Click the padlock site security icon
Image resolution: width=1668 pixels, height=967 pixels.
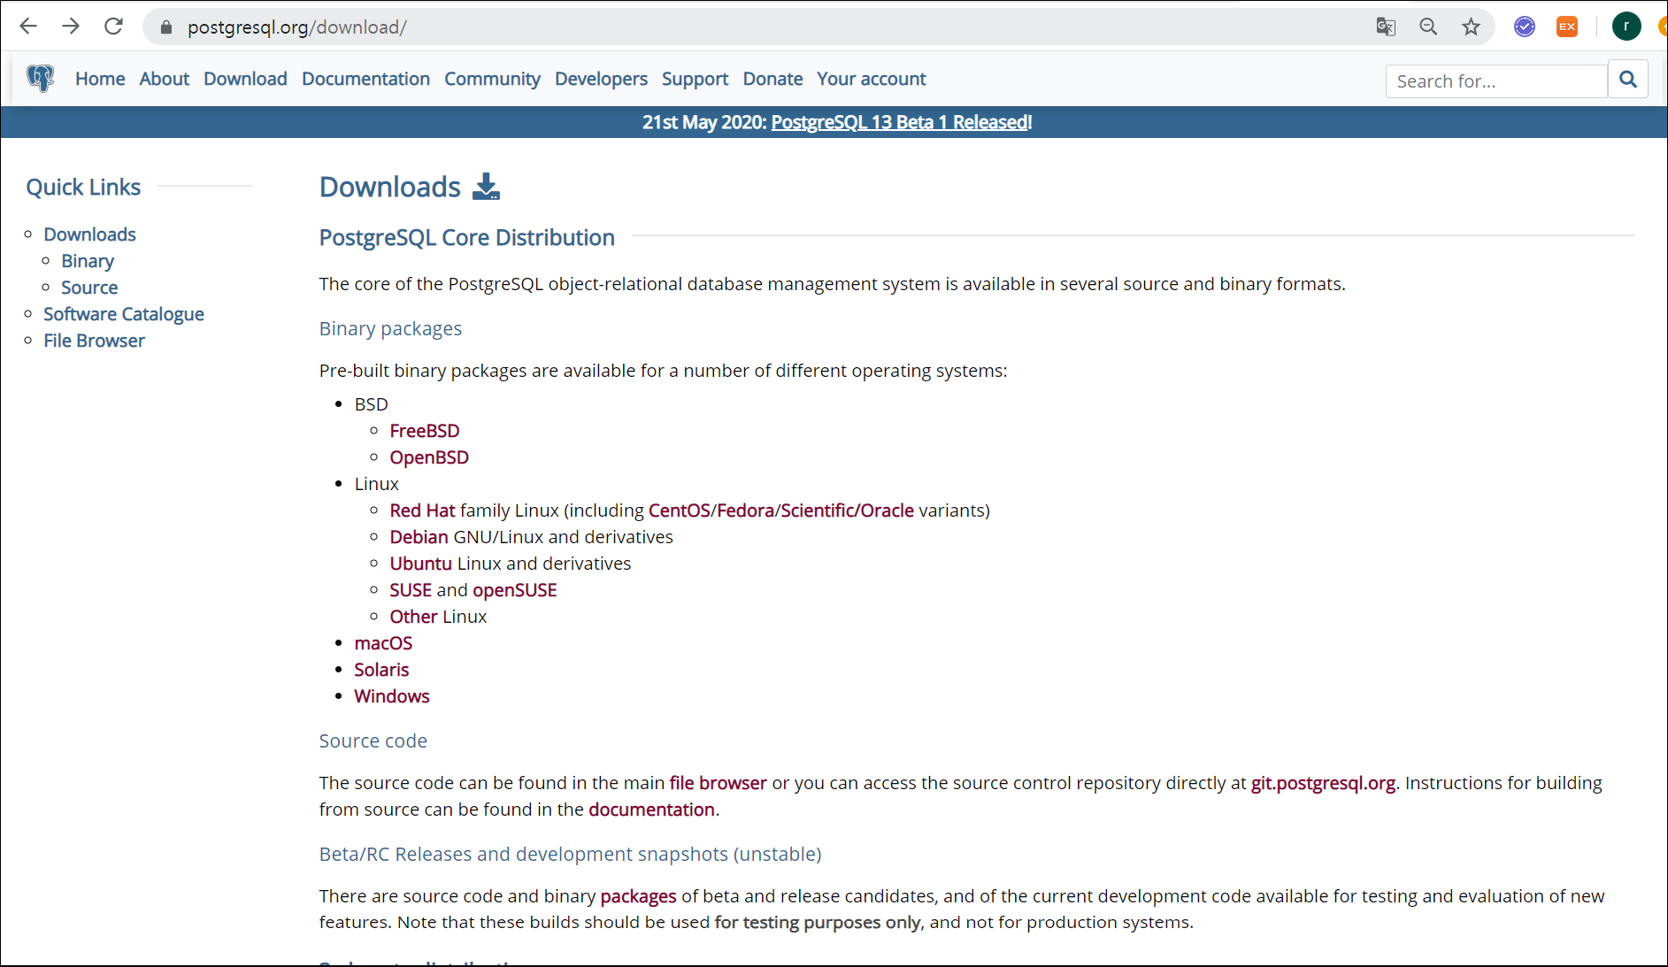coord(165,27)
